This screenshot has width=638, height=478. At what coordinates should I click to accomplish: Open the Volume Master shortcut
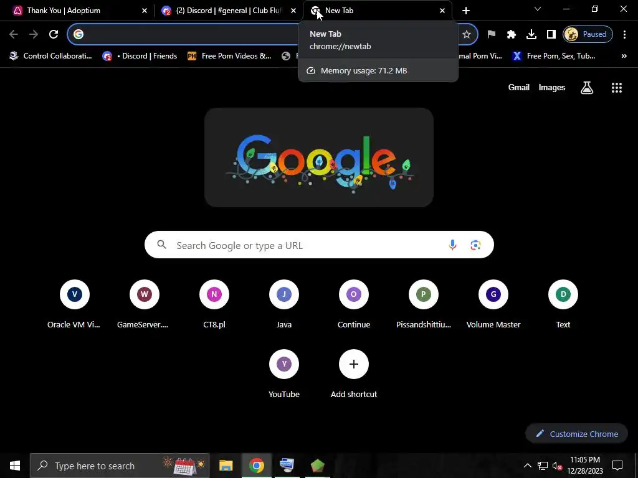[x=493, y=304]
